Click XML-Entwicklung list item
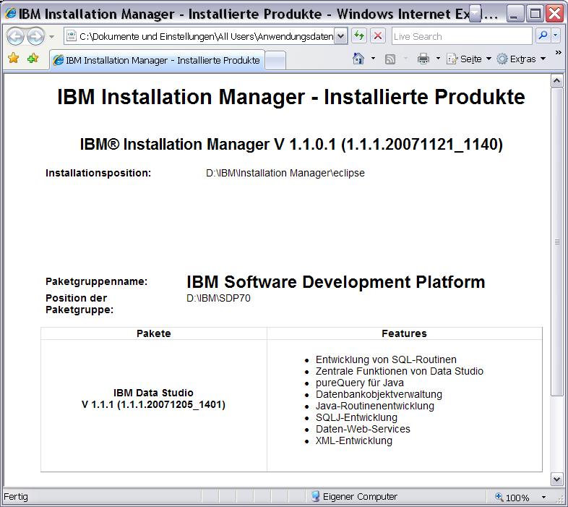The image size is (568, 507). coord(353,440)
